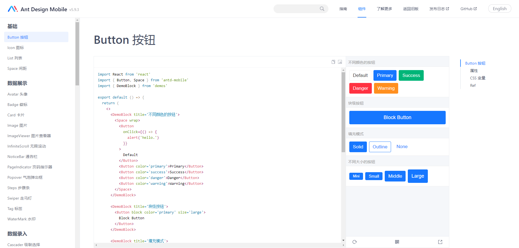
Task: Click the 基础 sidebar heading
Action: point(12,26)
